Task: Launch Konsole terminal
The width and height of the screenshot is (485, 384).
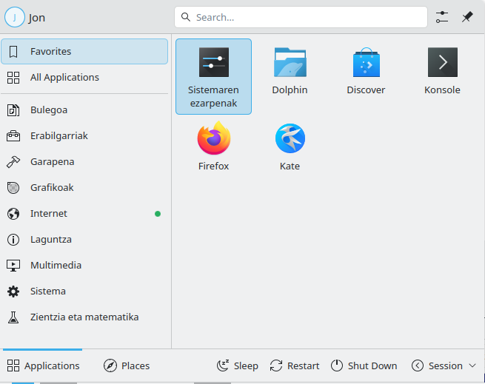Action: [x=442, y=64]
